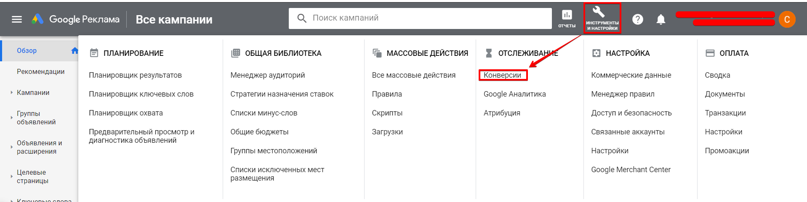
Task: Go to Google Merchant Center
Action: click(631, 170)
